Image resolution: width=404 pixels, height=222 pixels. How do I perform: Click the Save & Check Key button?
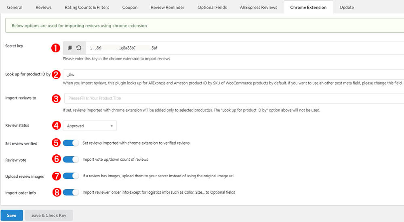click(x=49, y=215)
